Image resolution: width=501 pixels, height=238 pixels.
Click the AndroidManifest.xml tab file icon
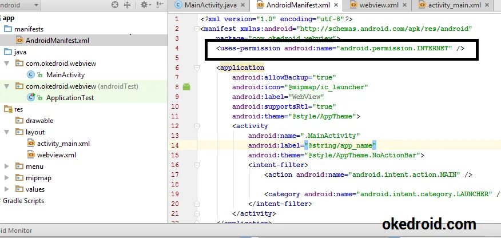[x=261, y=5]
